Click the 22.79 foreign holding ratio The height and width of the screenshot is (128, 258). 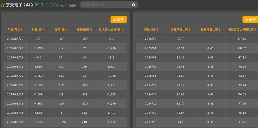[181, 39]
